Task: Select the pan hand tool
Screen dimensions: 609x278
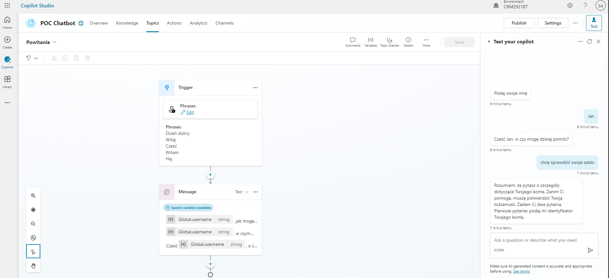Action: [33, 266]
